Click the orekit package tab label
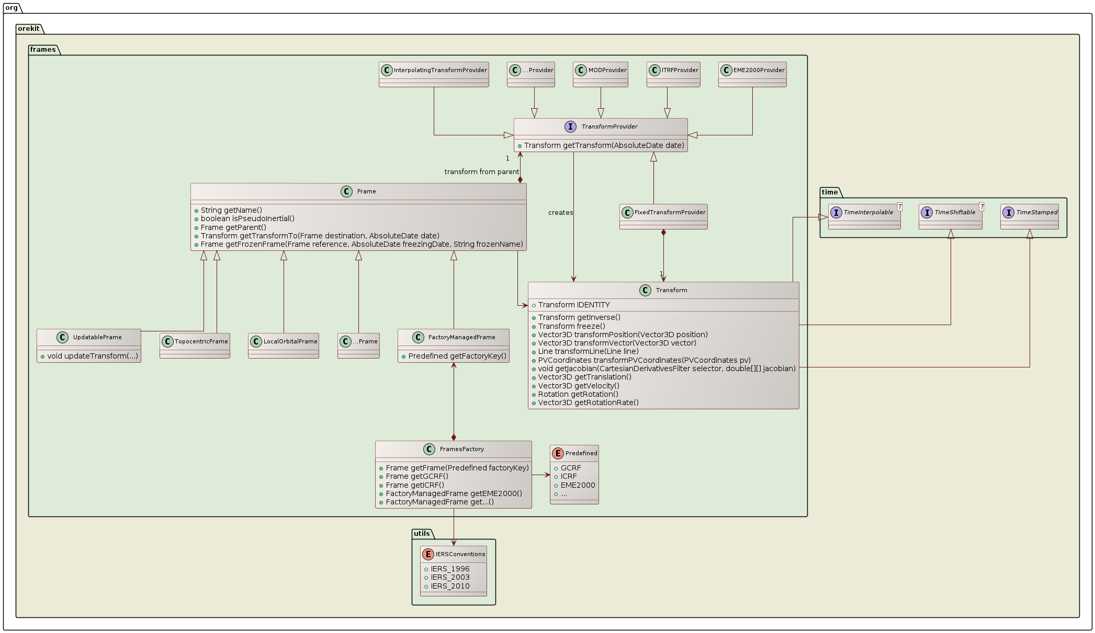 [29, 29]
